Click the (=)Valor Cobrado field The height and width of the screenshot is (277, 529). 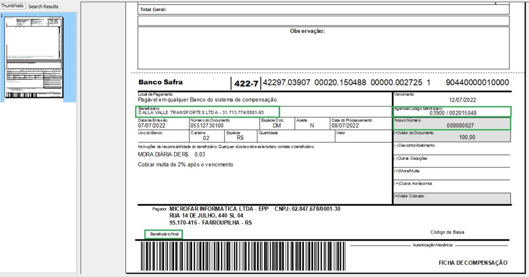click(452, 199)
